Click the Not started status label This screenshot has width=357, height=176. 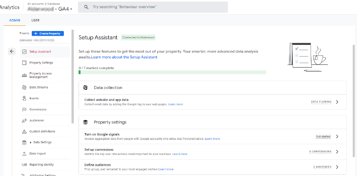pos(323,137)
